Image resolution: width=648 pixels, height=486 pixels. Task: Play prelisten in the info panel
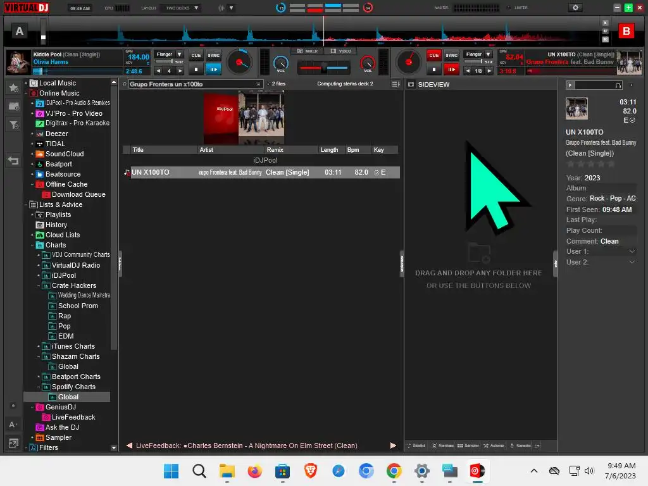(x=570, y=85)
